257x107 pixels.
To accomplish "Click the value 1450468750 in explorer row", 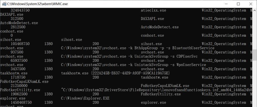I will click(x=21, y=103).
